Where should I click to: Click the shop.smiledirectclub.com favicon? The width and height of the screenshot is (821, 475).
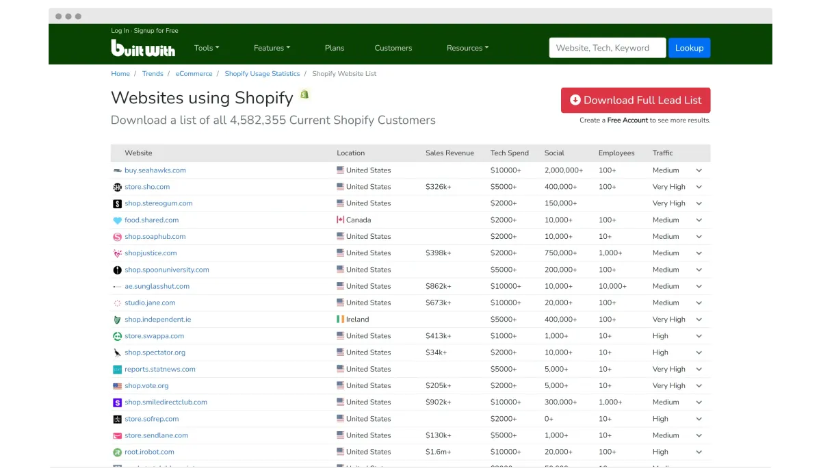pos(117,402)
